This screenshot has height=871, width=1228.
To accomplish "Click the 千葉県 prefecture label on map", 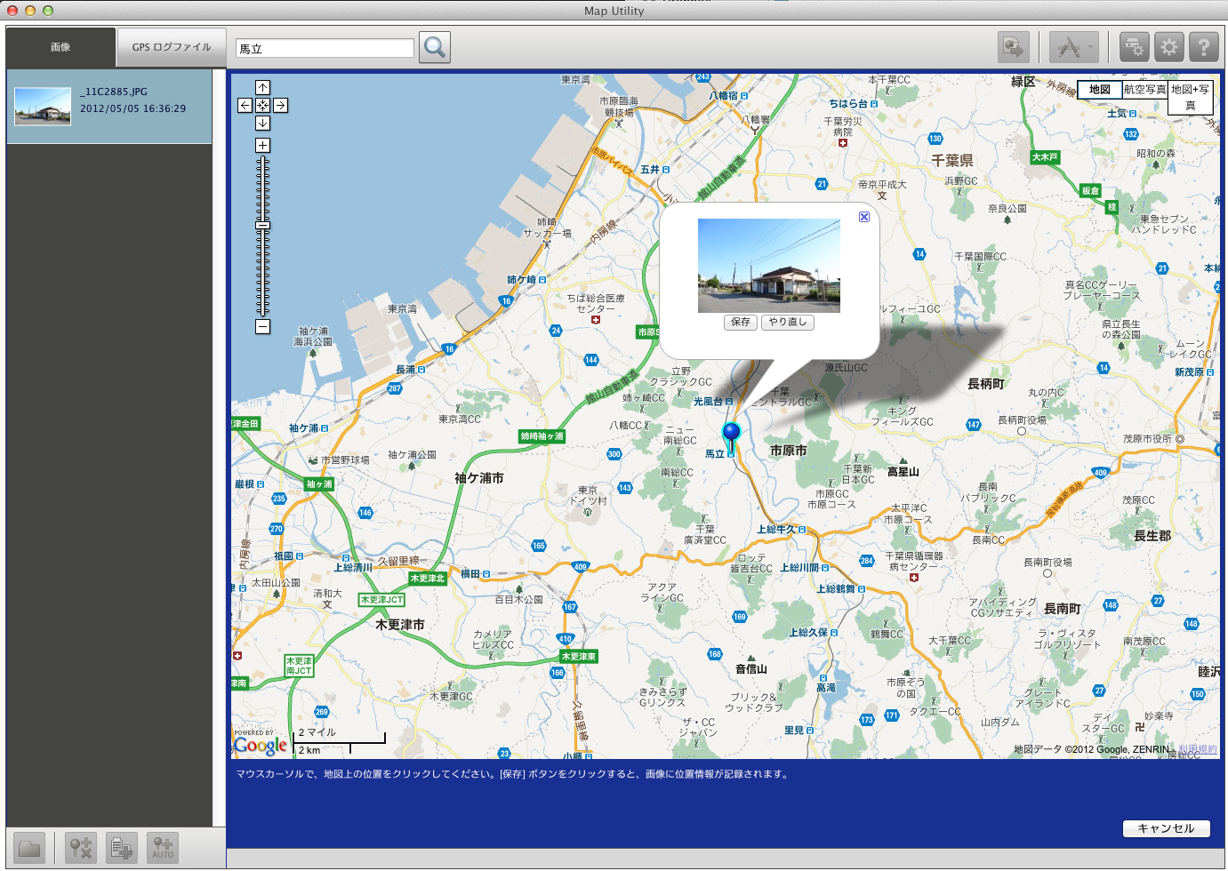I will tap(952, 160).
